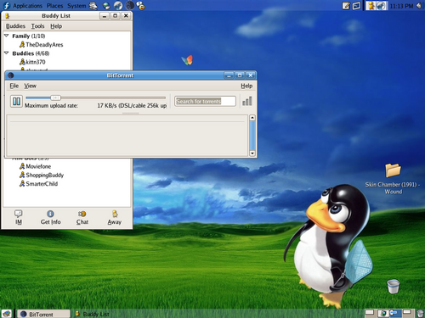Click the display monitor panel icon

(x=356, y=6)
